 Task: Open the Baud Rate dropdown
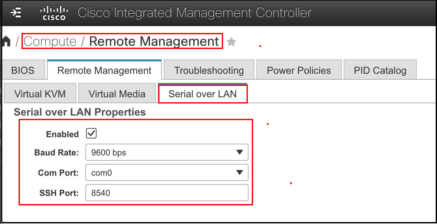click(x=167, y=152)
